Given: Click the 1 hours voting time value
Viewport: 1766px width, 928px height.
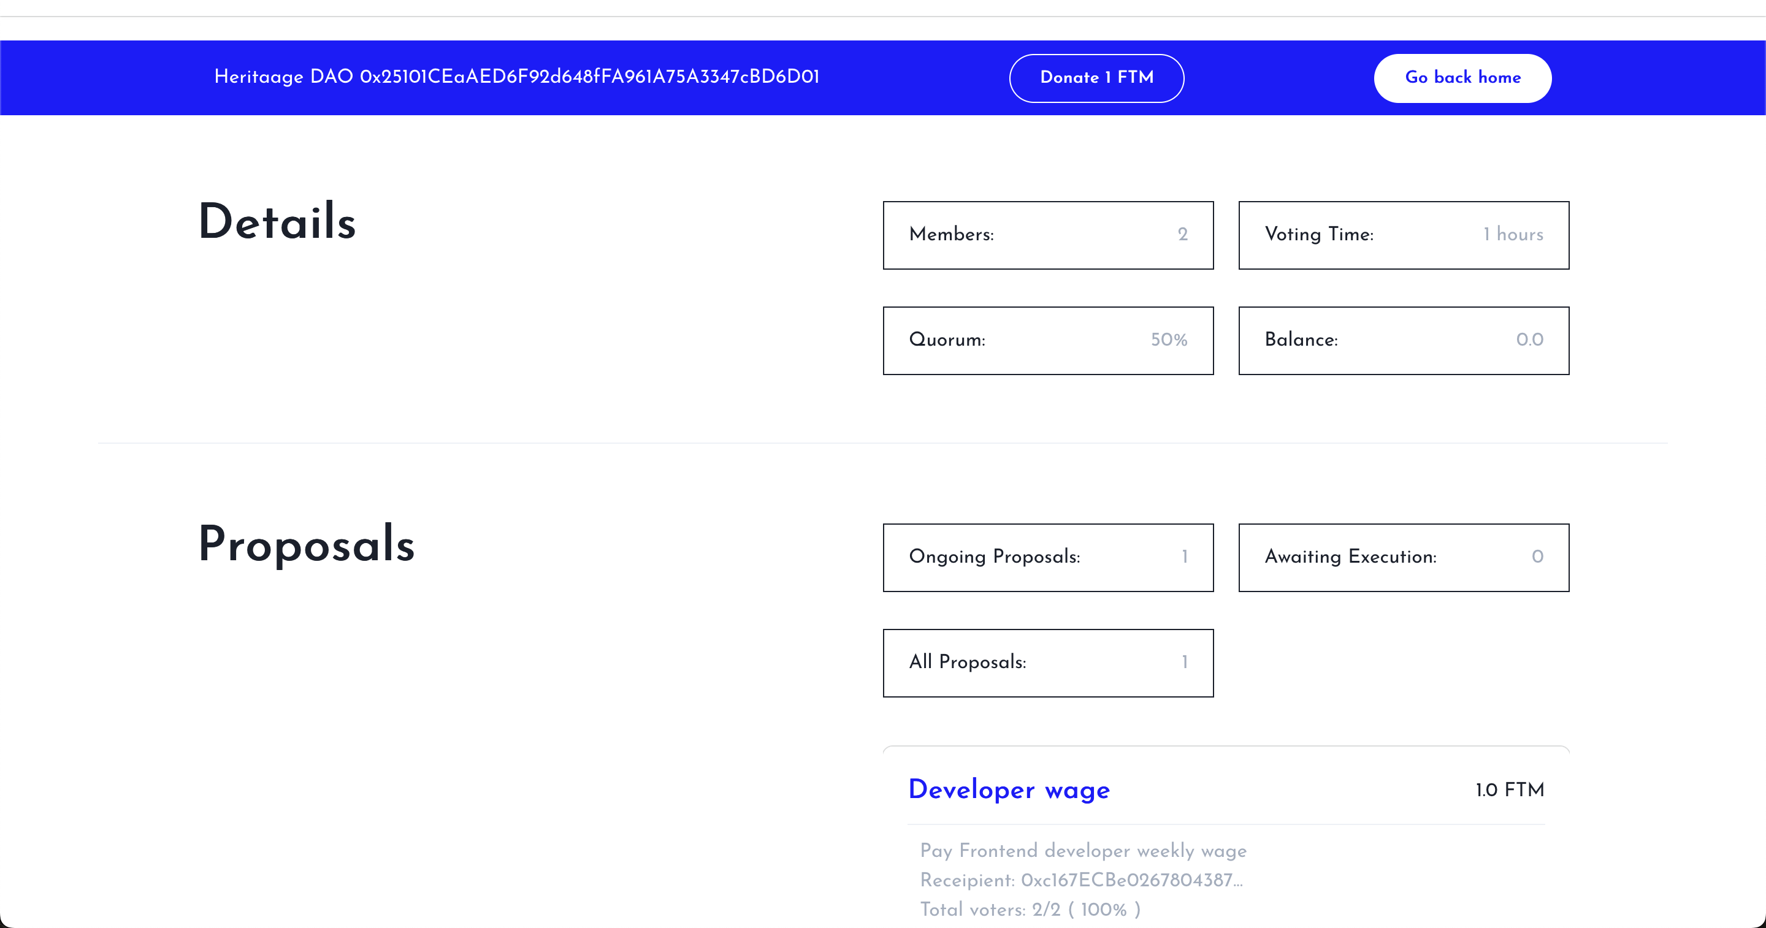Looking at the screenshot, I should tap(1513, 234).
